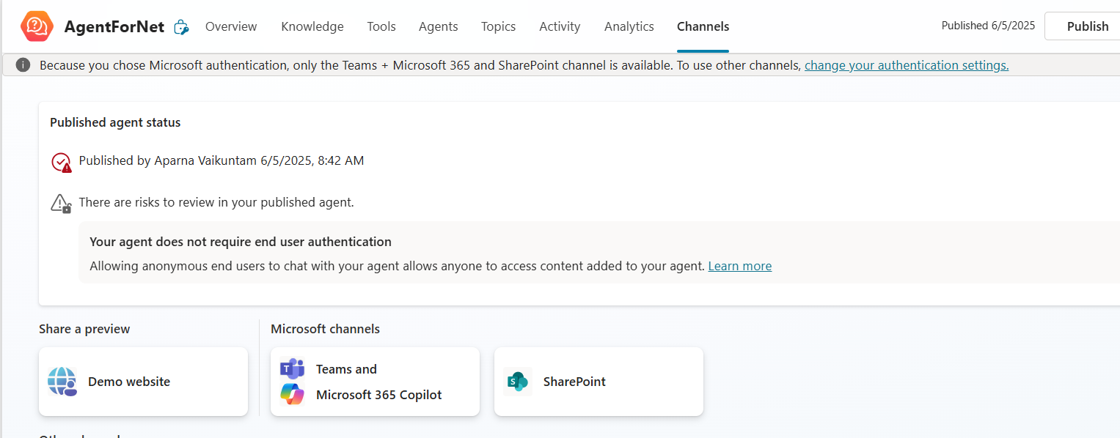This screenshot has height=438, width=1120.
Task: View the Analytics tab
Action: point(629,26)
